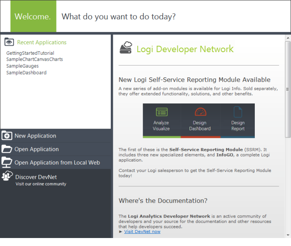This screenshot has width=291, height=246.
Task: Open SampleGauges recent application
Action: pyautogui.click(x=22, y=66)
